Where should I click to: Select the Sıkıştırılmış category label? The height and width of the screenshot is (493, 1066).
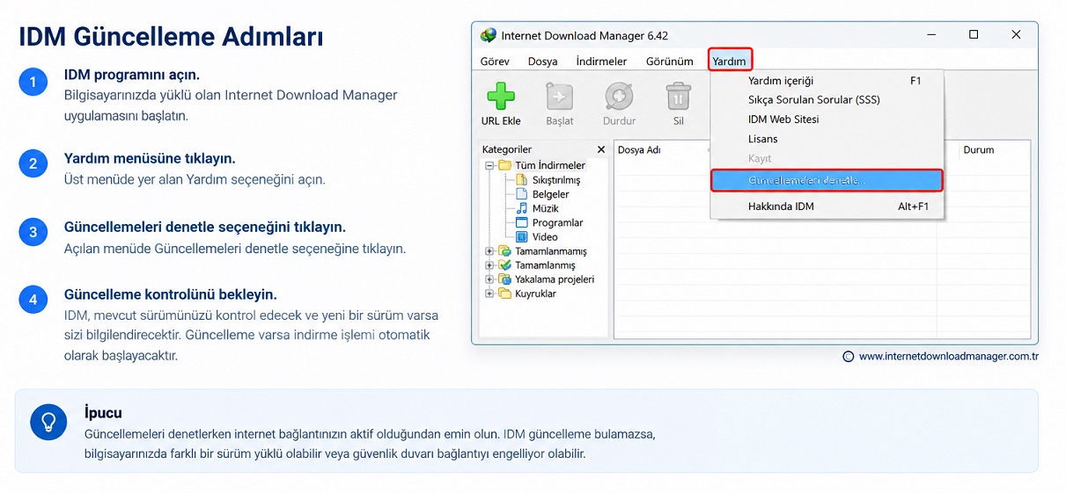pos(556,180)
